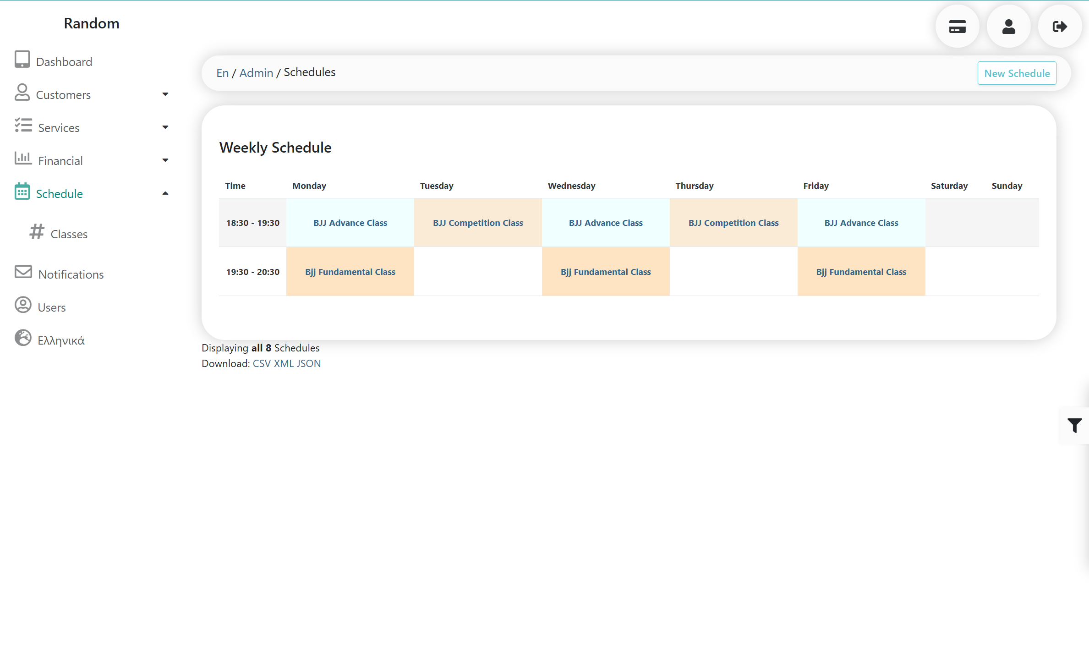Expand the Services menu arrow
1089x669 pixels.
coord(165,127)
